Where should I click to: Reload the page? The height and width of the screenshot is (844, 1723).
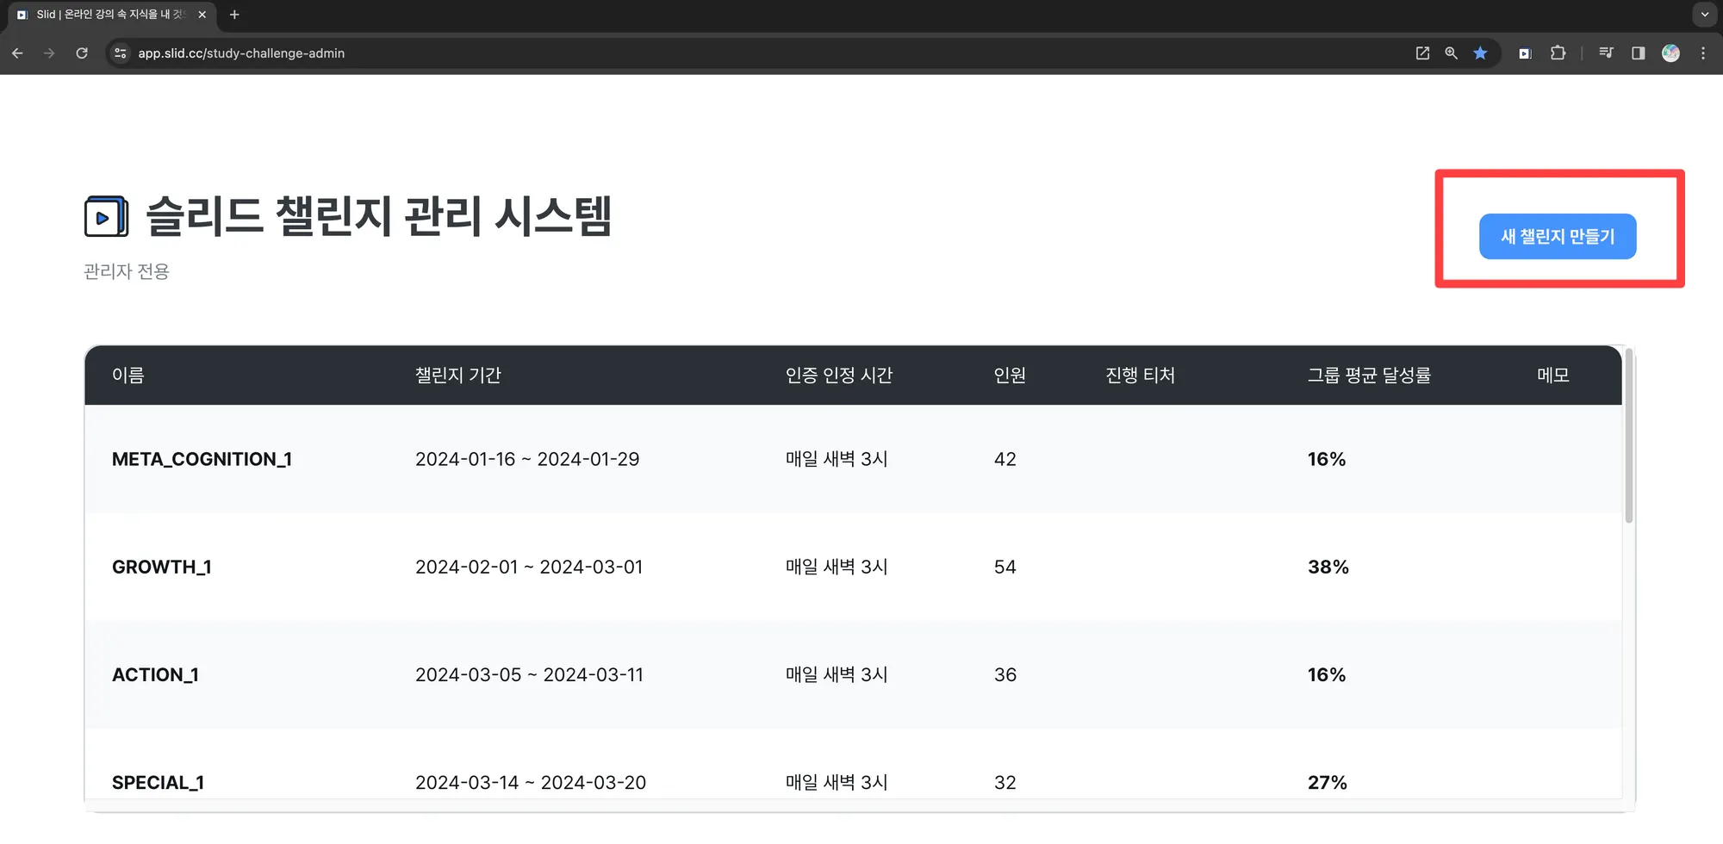tap(82, 53)
